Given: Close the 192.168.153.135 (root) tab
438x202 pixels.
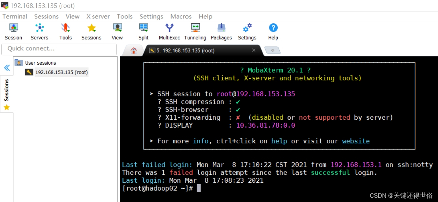Looking at the screenshot, I should [254, 50].
